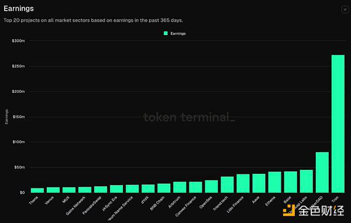This screenshot has height=223, width=351.
Task: Select the PancakeSwap earnings bar
Action: coord(101,190)
